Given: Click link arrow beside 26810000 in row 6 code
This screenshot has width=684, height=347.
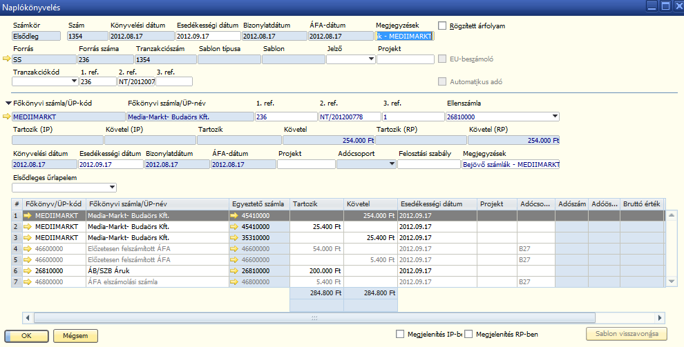Looking at the screenshot, I should (28, 271).
